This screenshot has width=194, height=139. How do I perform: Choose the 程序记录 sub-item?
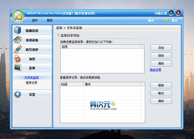pos(32,83)
